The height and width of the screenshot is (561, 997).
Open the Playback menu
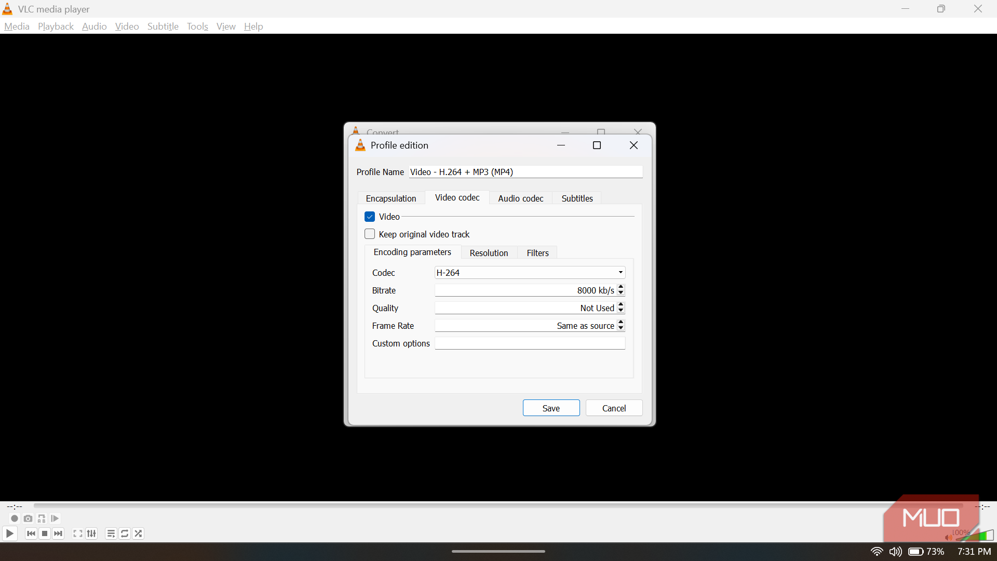(56, 26)
